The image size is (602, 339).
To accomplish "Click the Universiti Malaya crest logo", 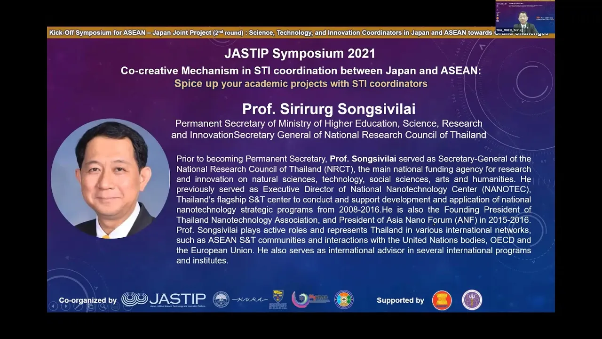I will [278, 299].
